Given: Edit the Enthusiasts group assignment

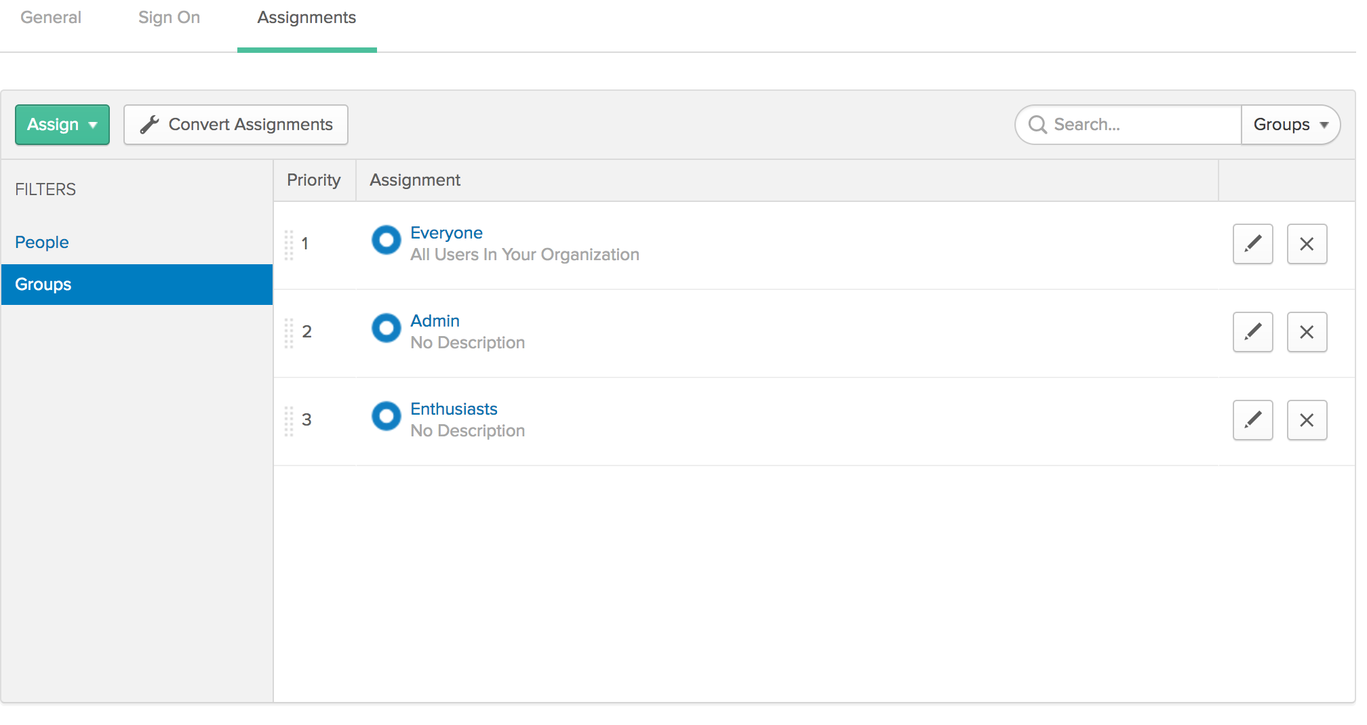Looking at the screenshot, I should [1252, 420].
